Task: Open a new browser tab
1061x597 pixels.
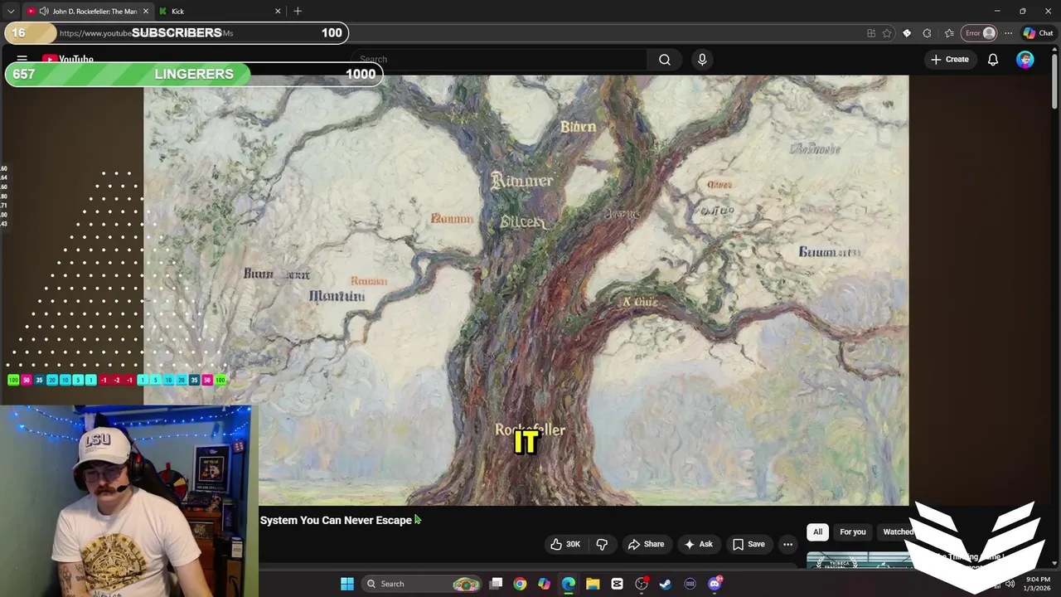Action: tap(298, 11)
